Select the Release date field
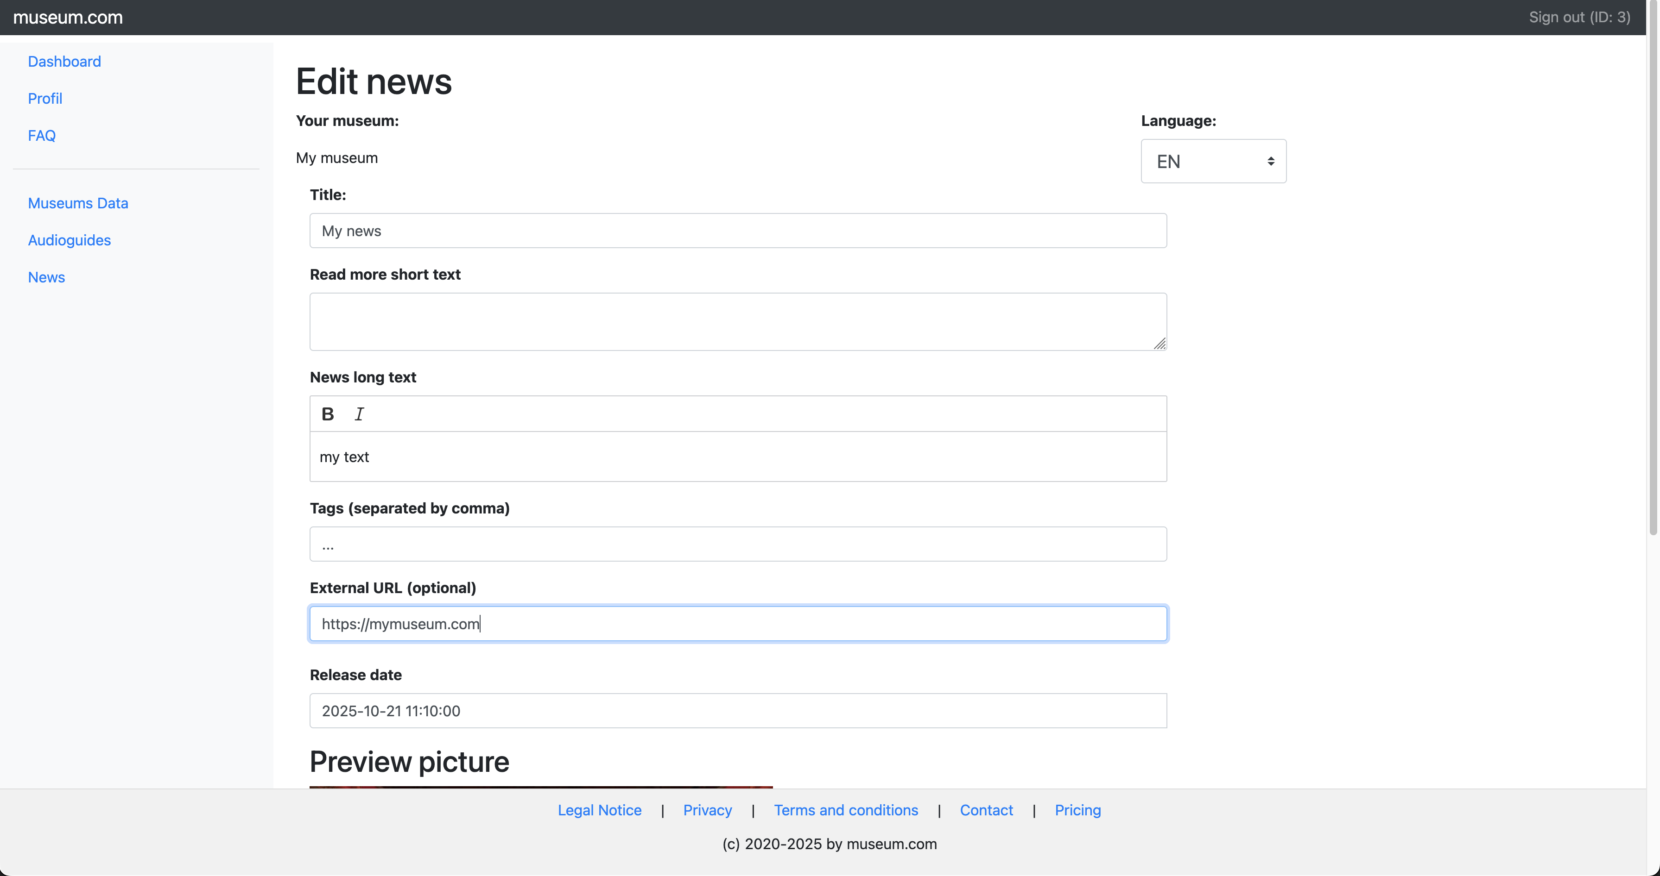The width and height of the screenshot is (1660, 876). point(738,710)
